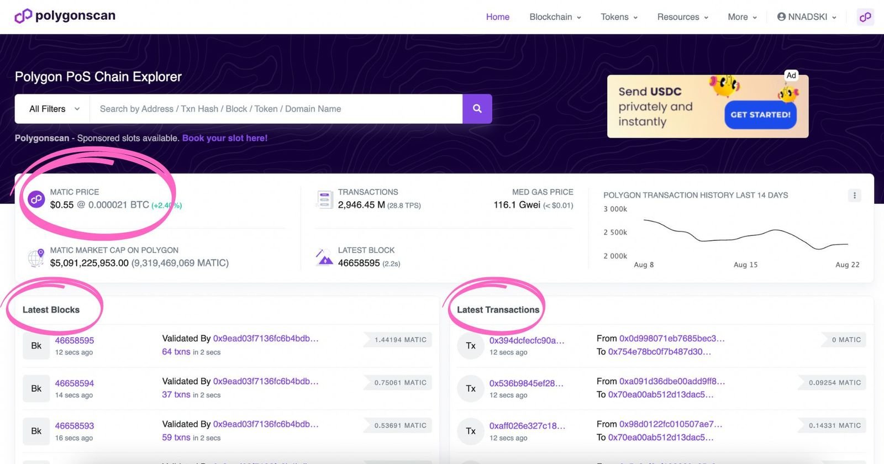Viewport: 884px width, 464px height.
Task: Click the Transactions server icon
Action: [324, 199]
